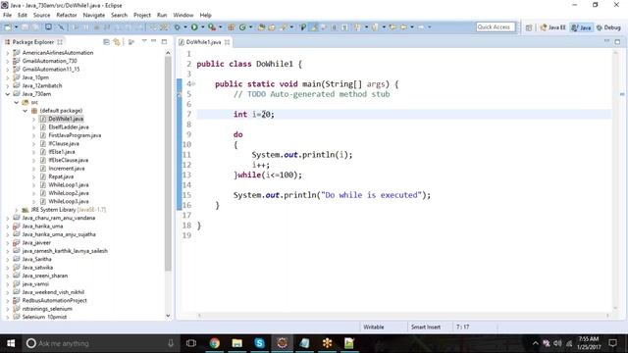Toggle Mark Occurrences in the toolbar
Viewport: 628px width, 353px height.
pos(315,27)
